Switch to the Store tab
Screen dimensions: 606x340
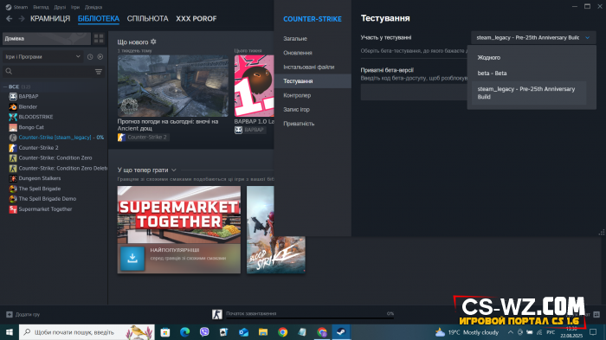pos(50,18)
